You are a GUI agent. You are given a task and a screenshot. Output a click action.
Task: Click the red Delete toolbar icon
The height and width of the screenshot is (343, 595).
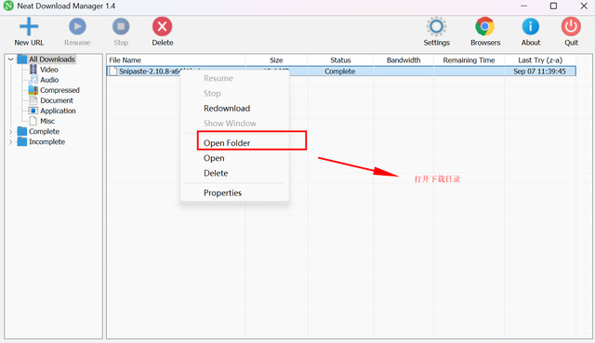[163, 27]
